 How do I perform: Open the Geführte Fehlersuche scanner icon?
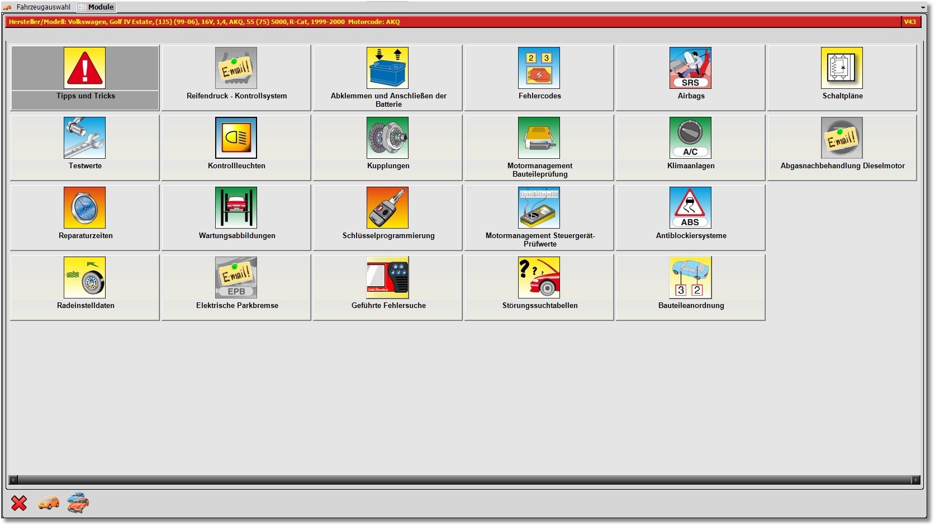click(387, 277)
